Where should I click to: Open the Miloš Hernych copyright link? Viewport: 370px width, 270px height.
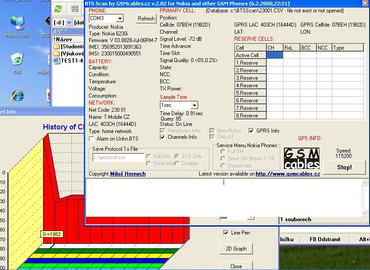pos(128,174)
